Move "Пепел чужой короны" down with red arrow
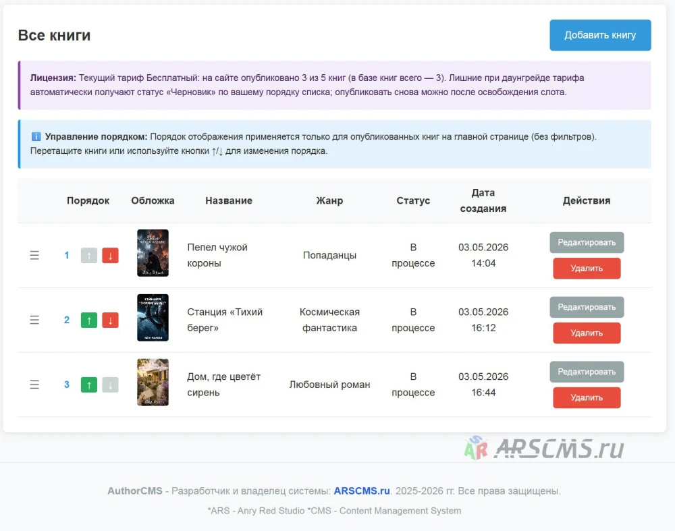This screenshot has height=531, width=675. (110, 256)
